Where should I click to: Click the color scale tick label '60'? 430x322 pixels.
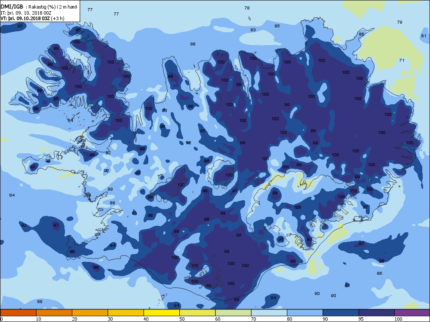(x=218, y=319)
